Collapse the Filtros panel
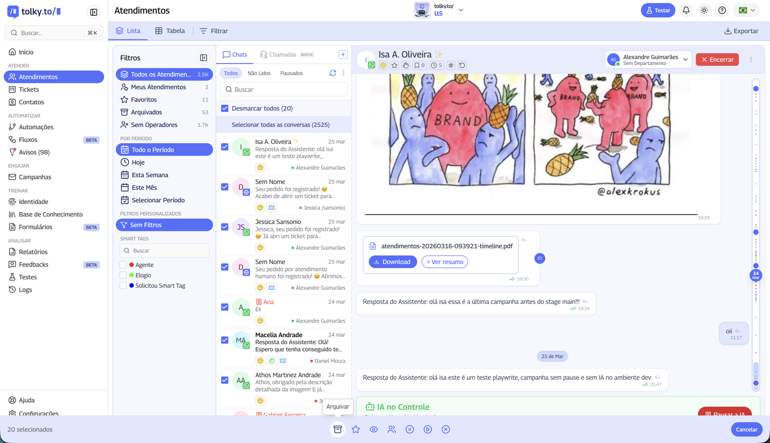The image size is (770, 443). [204, 58]
